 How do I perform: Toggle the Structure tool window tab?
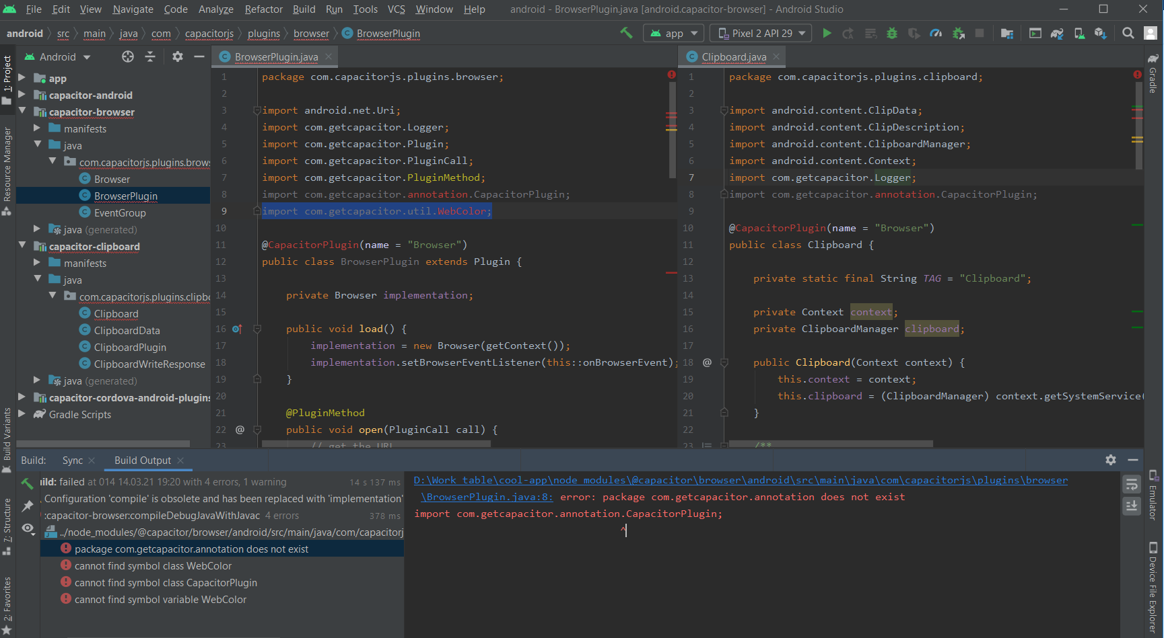(7, 526)
